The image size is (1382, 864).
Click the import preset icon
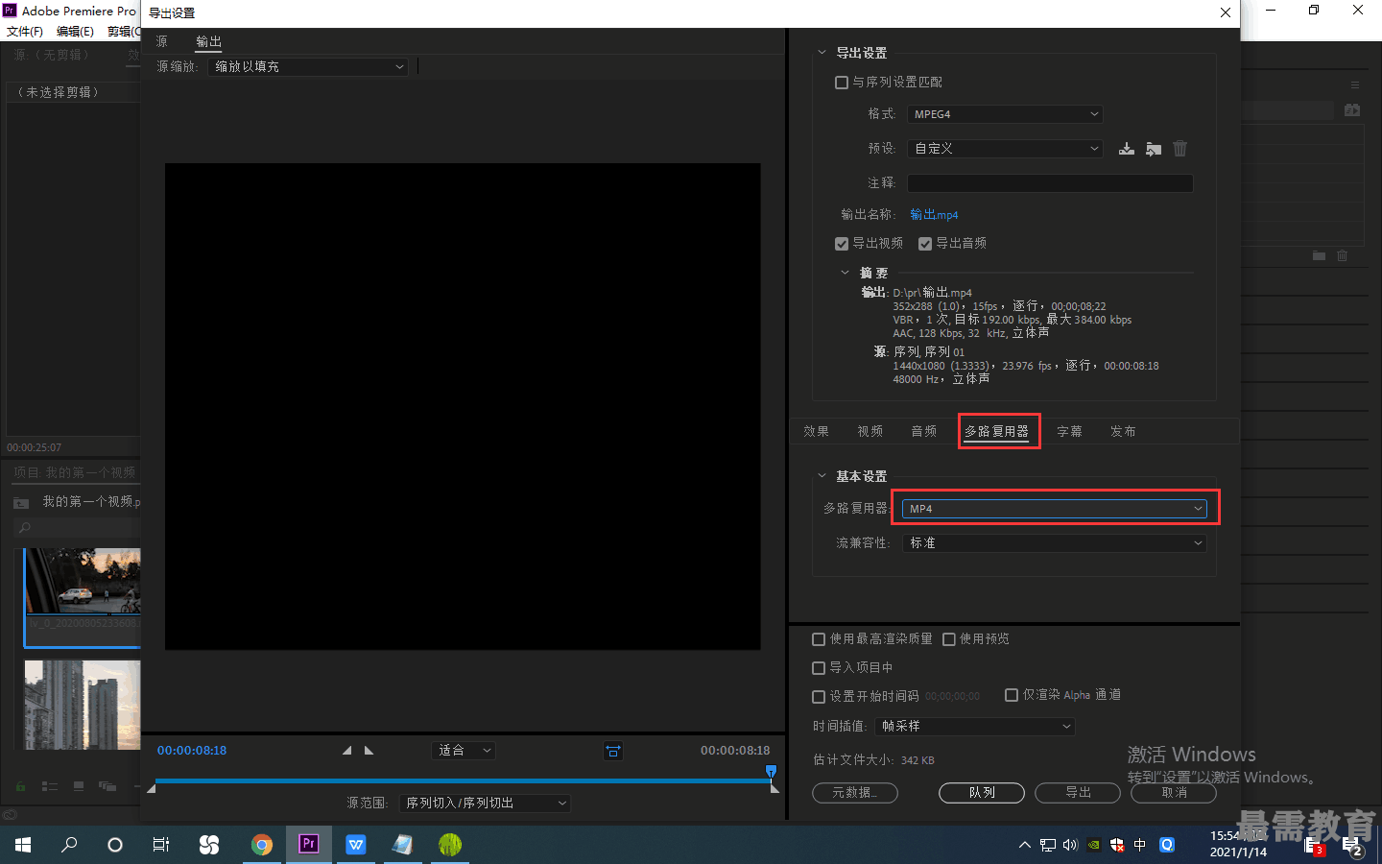[1154, 149]
